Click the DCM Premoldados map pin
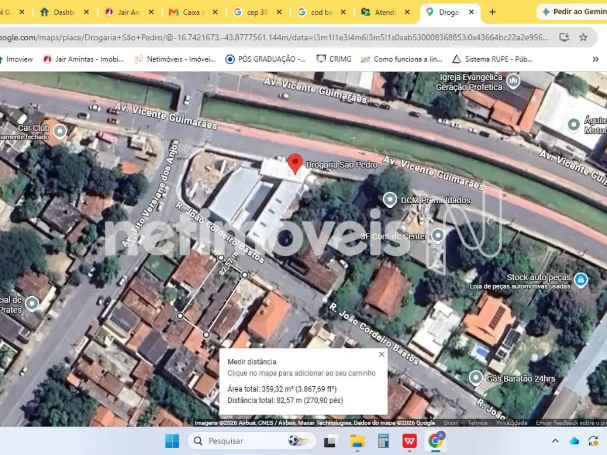 (x=389, y=200)
